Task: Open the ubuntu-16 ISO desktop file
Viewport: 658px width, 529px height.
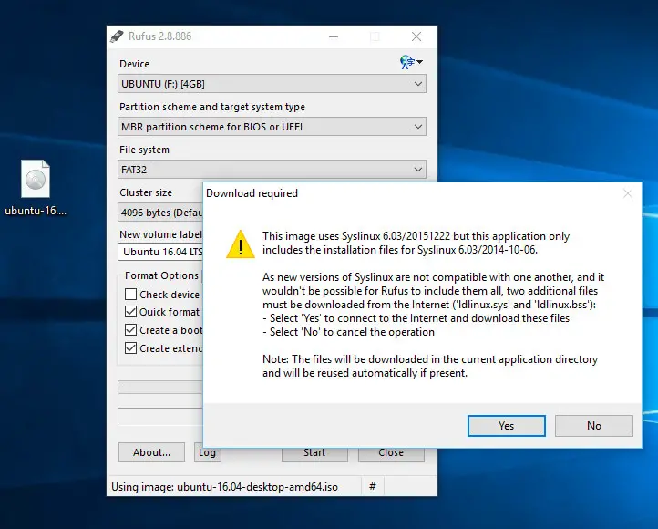Action: pyautogui.click(x=36, y=188)
